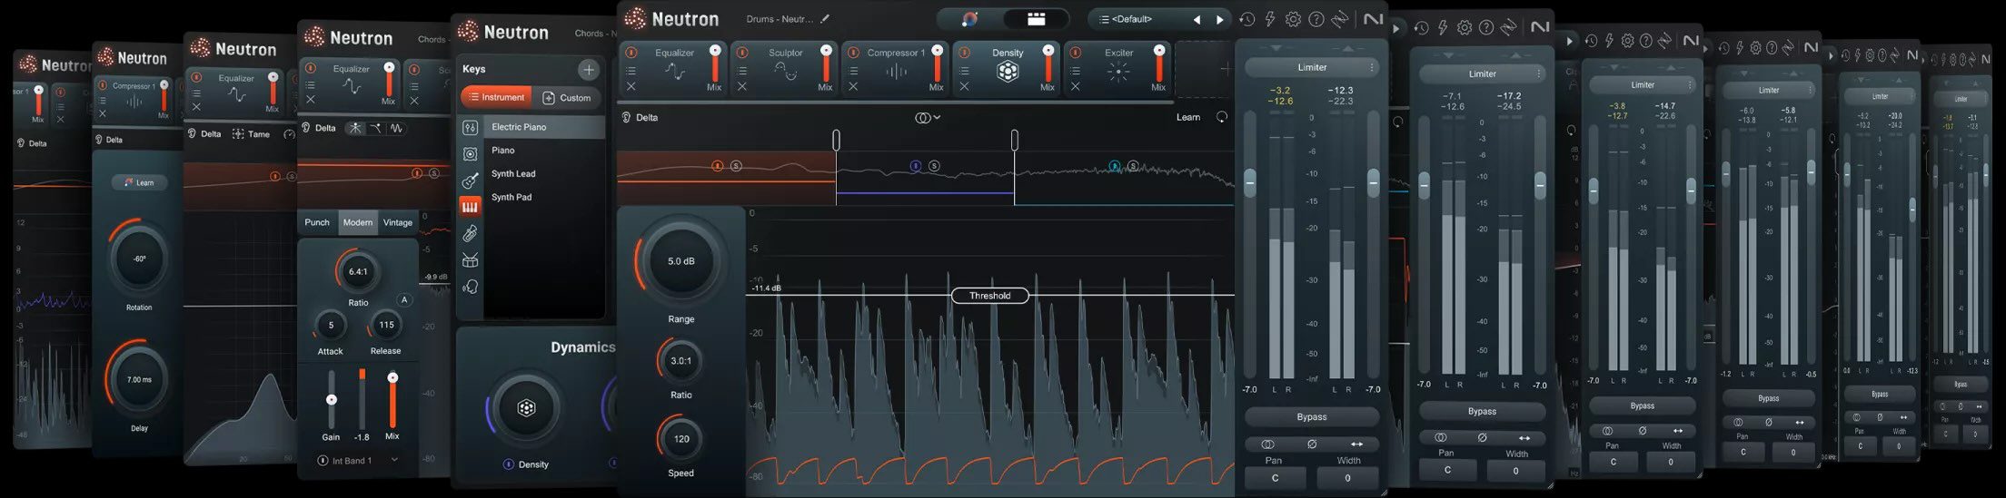
Task: Choose the vocal head instrument category icon
Action: 470,287
